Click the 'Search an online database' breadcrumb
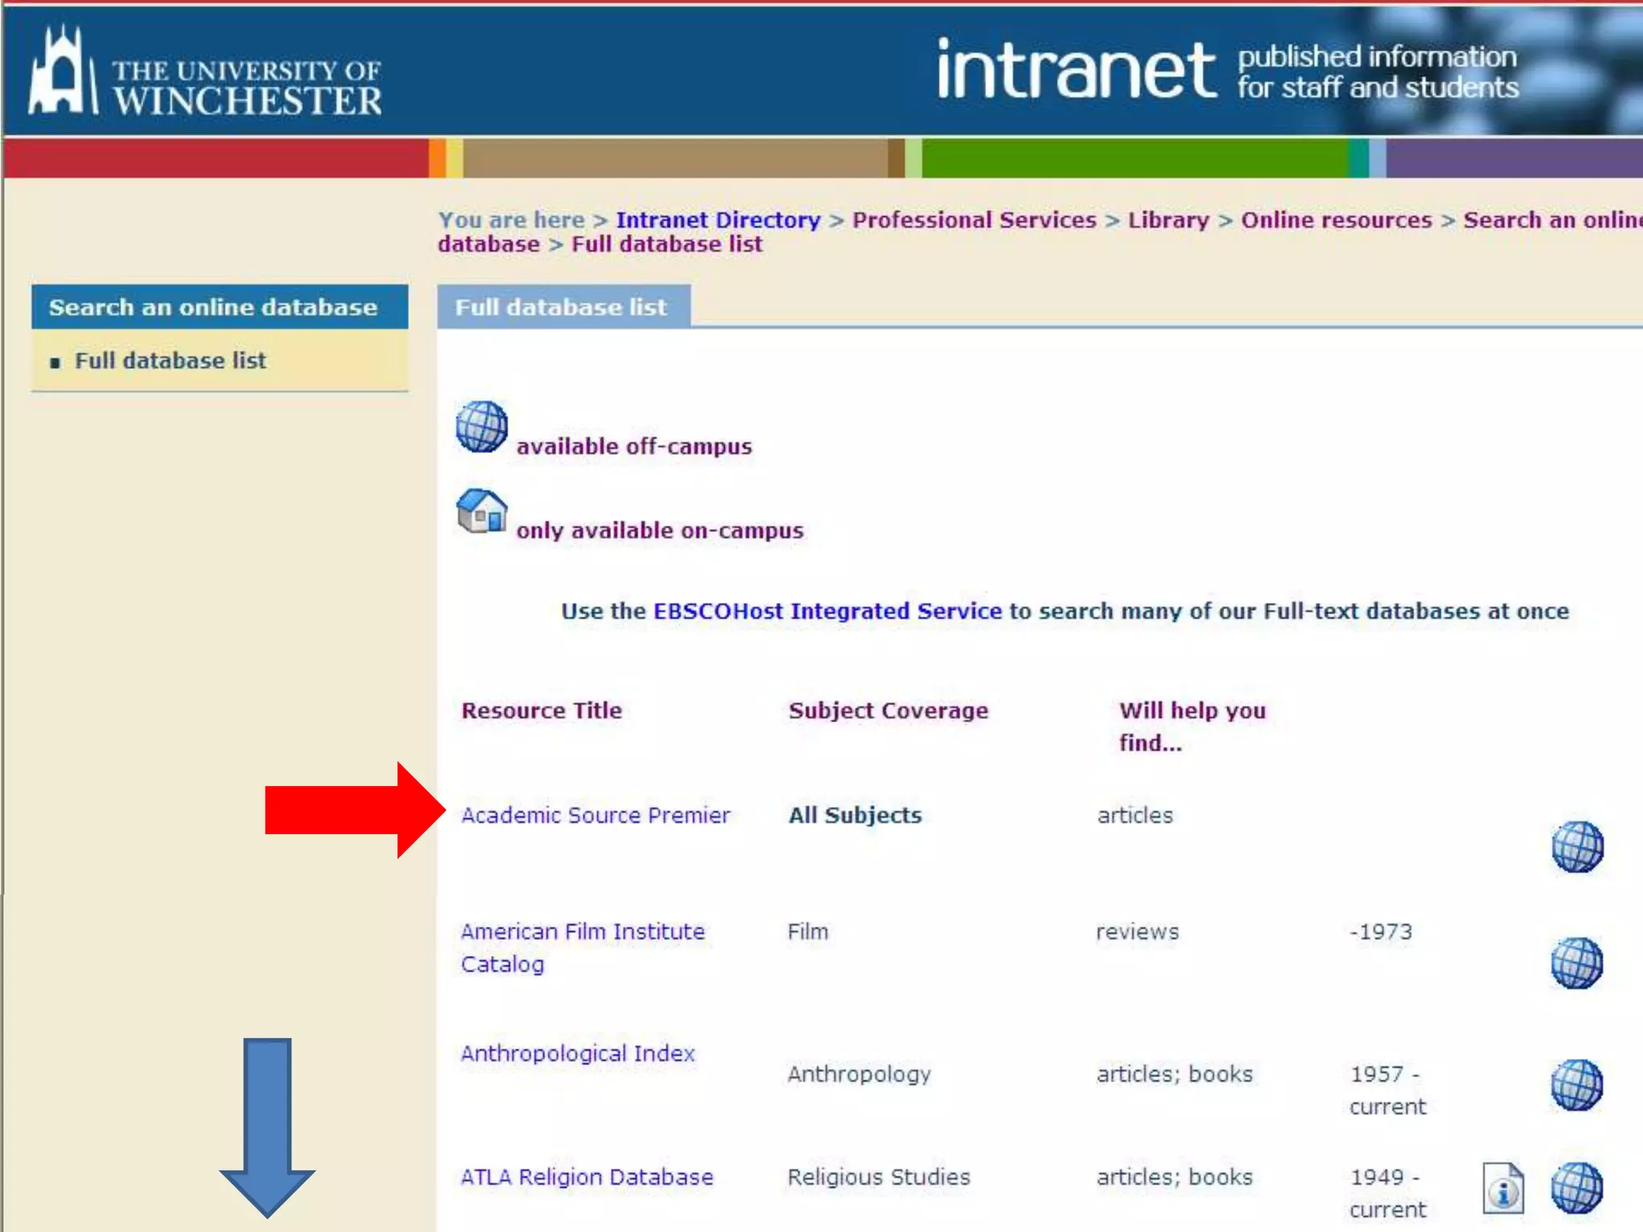This screenshot has height=1232, width=1643. 1552,220
